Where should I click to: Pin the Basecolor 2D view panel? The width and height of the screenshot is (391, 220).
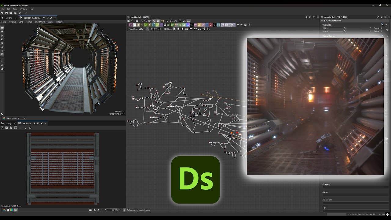pyautogui.click(x=34, y=123)
